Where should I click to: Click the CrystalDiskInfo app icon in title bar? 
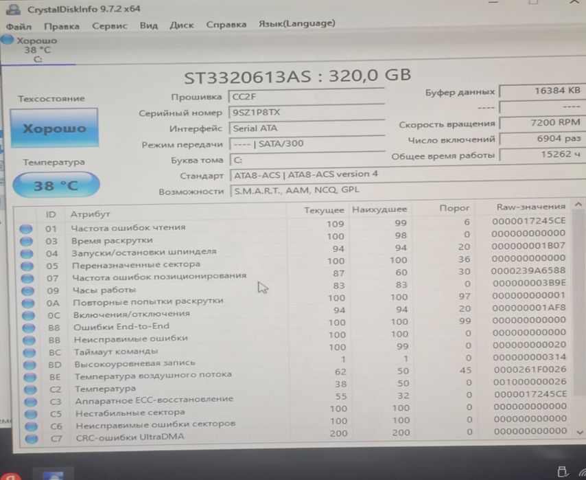(13, 10)
